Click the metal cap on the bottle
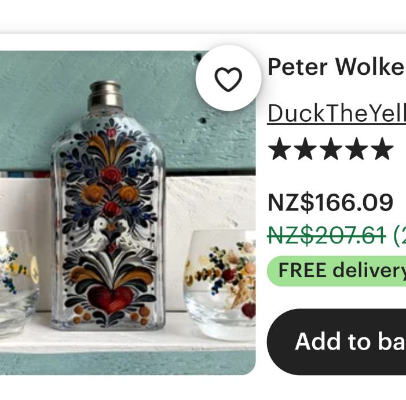This screenshot has height=400, width=406. coord(104,96)
